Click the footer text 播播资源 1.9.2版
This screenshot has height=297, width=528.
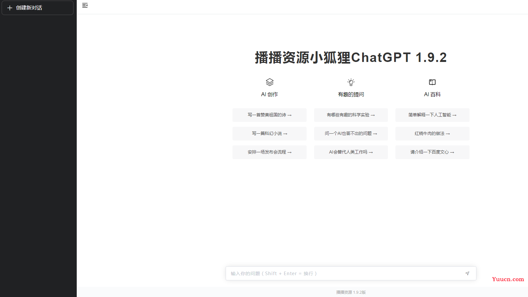(351, 292)
